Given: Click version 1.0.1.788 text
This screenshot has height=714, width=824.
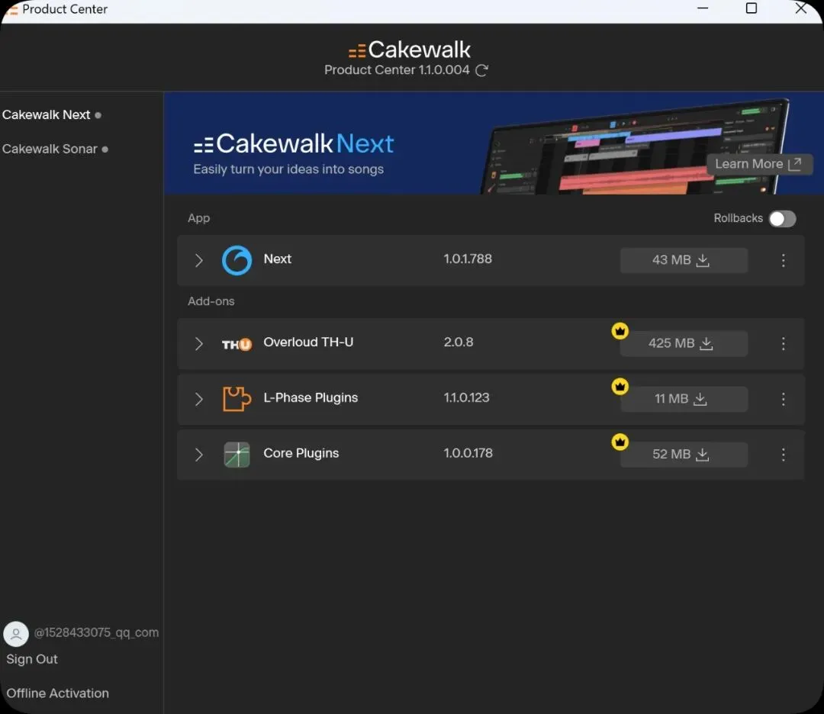Looking at the screenshot, I should pos(468,259).
